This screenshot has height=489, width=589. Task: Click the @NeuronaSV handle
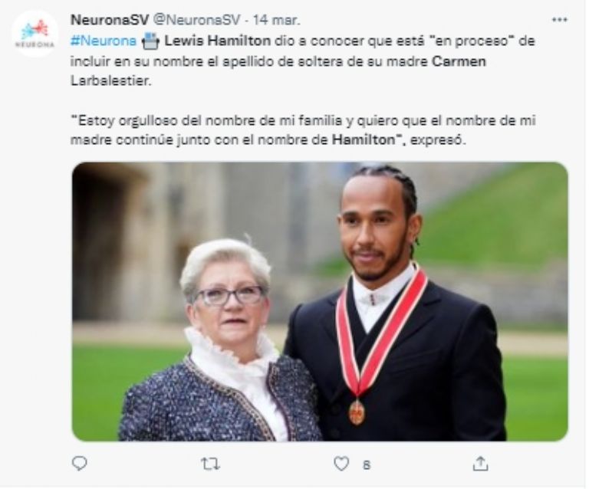(x=197, y=20)
